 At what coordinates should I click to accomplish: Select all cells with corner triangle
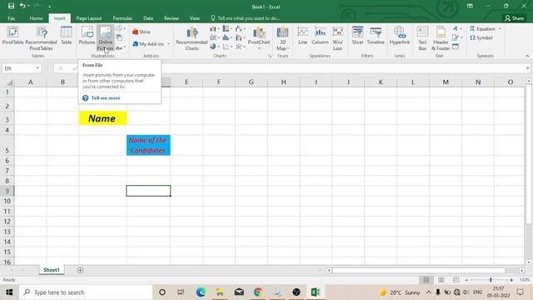[9, 82]
